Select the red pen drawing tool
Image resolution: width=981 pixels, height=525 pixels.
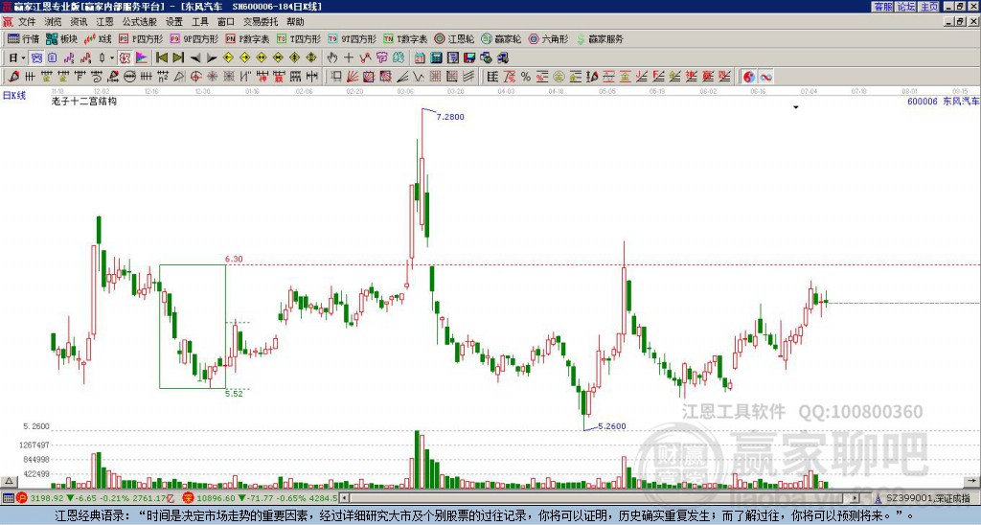point(13,77)
